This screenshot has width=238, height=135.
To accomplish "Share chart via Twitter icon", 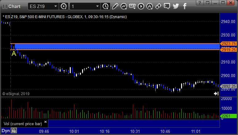I will (176, 6).
